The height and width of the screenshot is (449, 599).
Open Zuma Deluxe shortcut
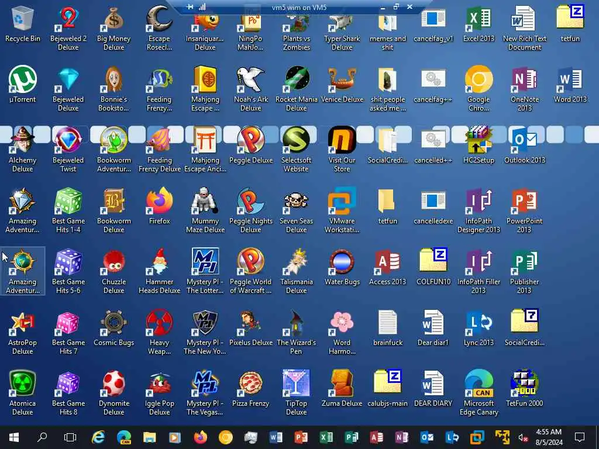[x=342, y=388]
